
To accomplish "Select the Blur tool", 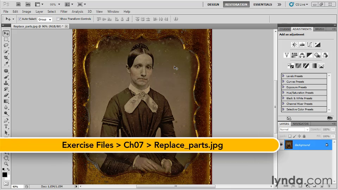I will [6, 107].
